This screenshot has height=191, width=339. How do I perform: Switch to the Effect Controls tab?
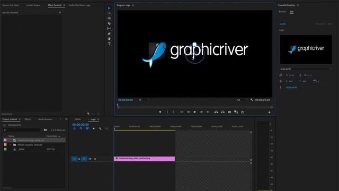(55, 5)
